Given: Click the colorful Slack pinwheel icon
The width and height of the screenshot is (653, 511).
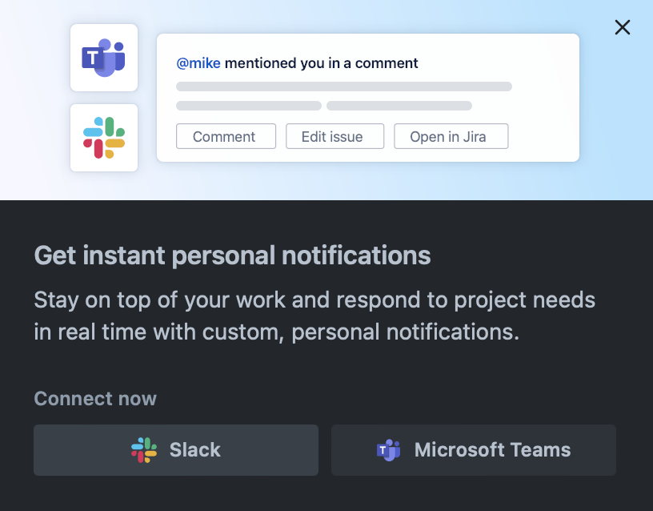Looking at the screenshot, I should (104, 138).
